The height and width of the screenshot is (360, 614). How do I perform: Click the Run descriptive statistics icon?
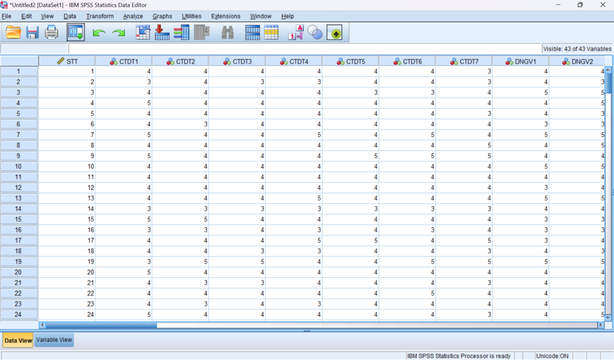202,32
